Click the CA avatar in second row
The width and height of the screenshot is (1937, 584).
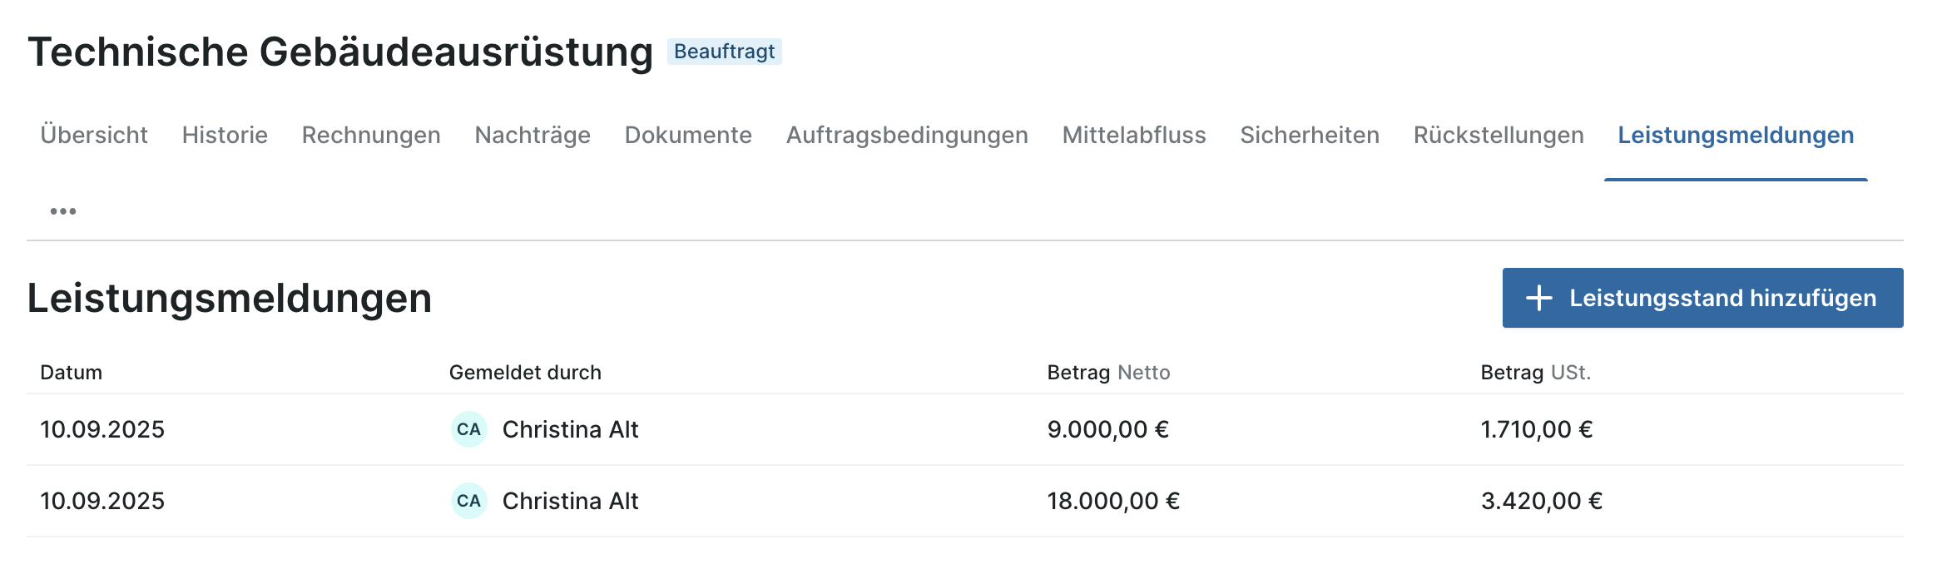pos(468,501)
